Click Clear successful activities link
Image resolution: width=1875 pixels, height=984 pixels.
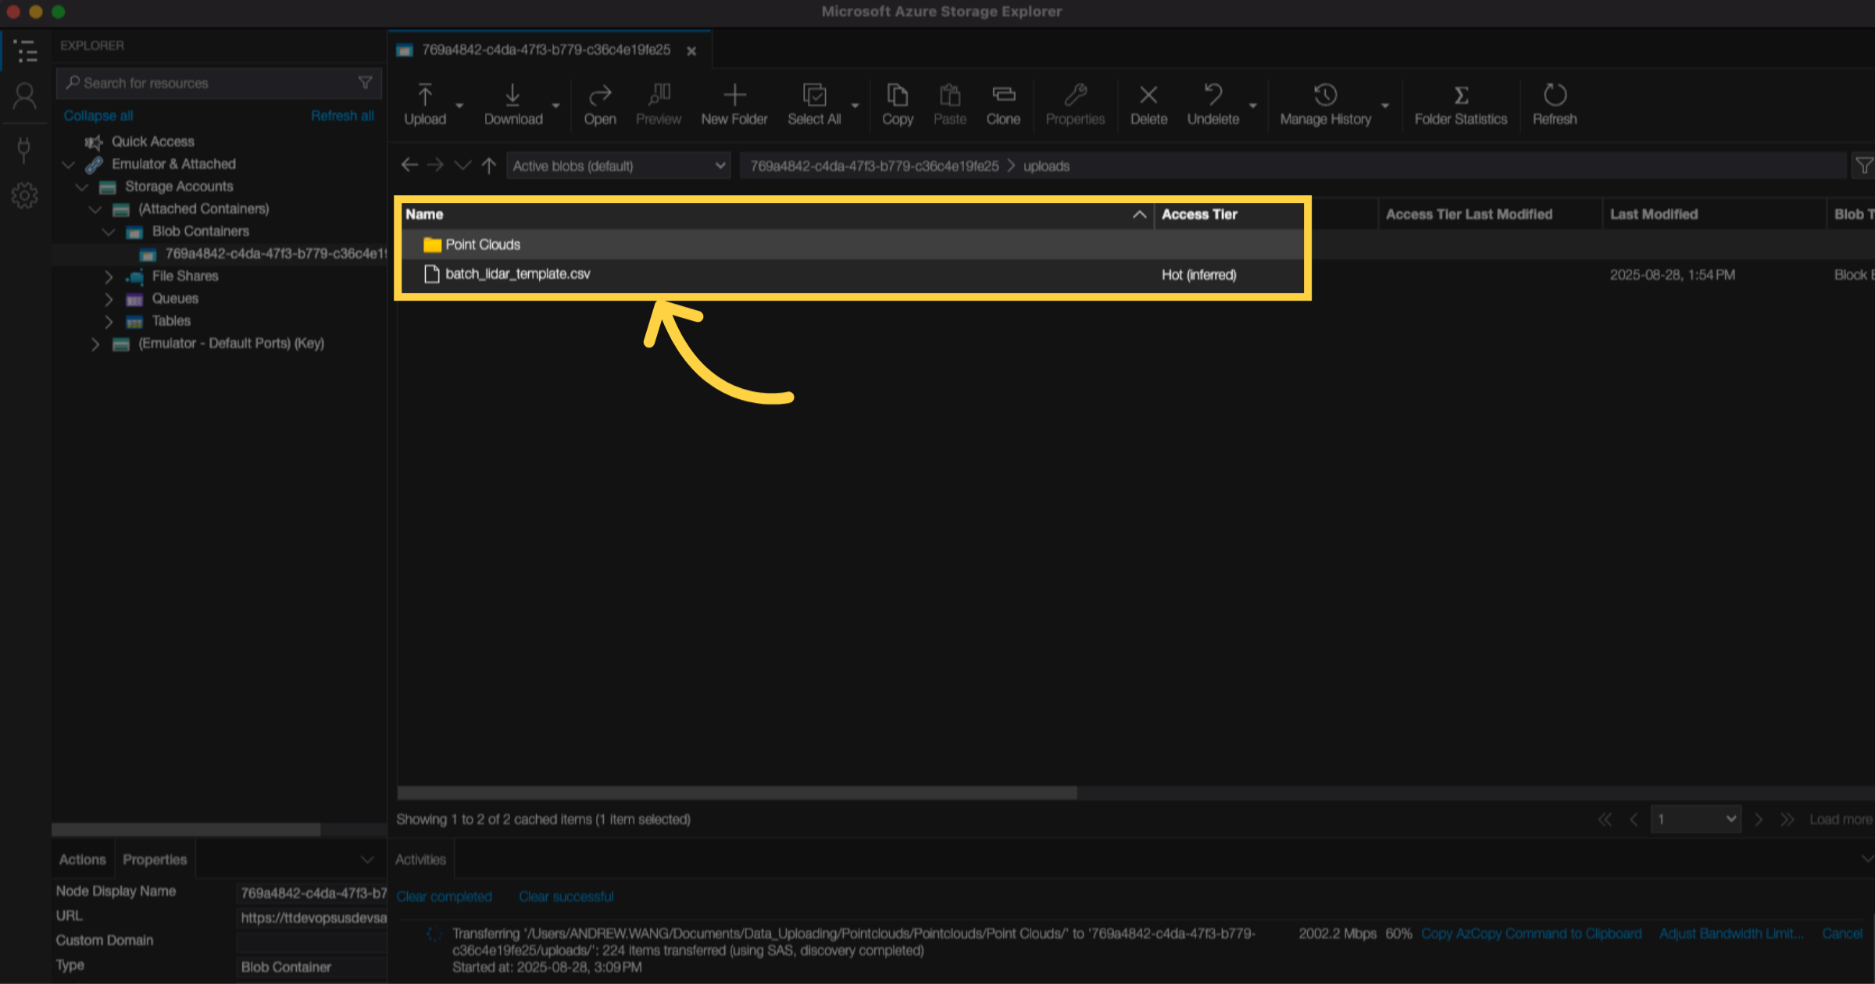[x=566, y=897]
